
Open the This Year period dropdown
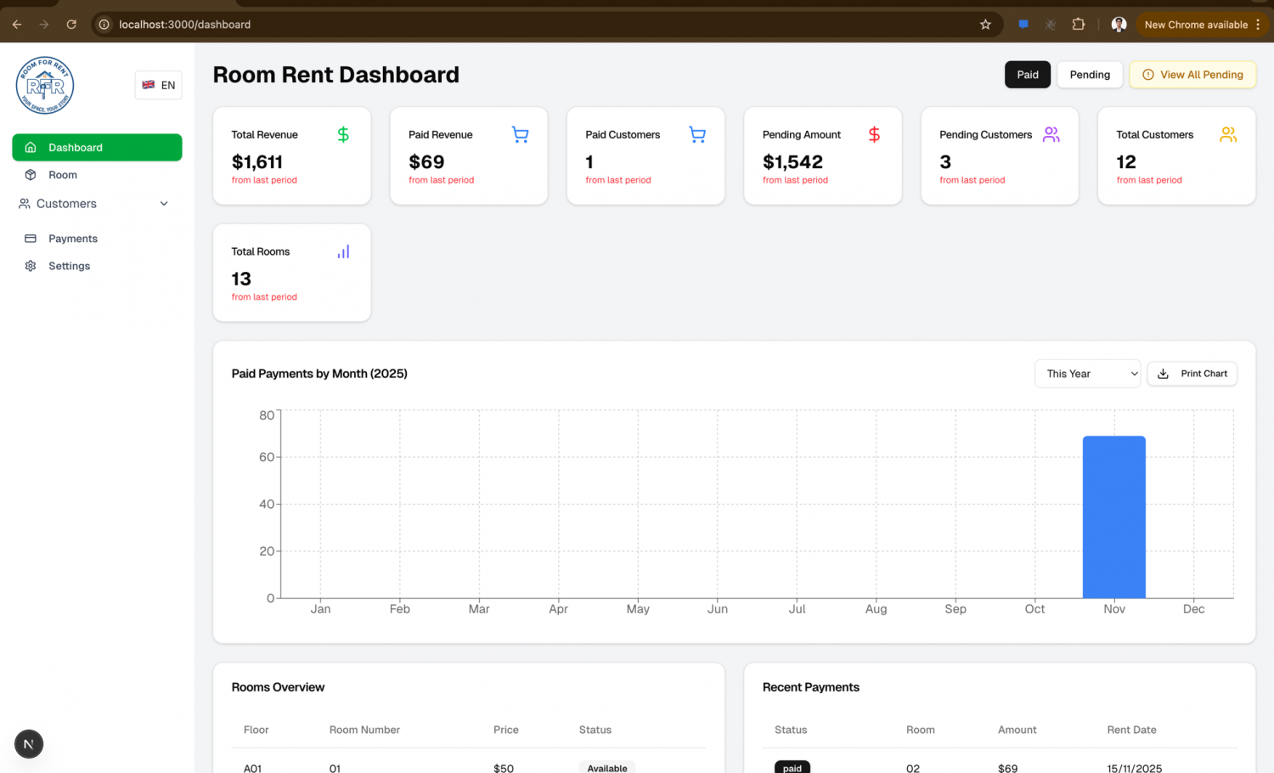click(1087, 374)
